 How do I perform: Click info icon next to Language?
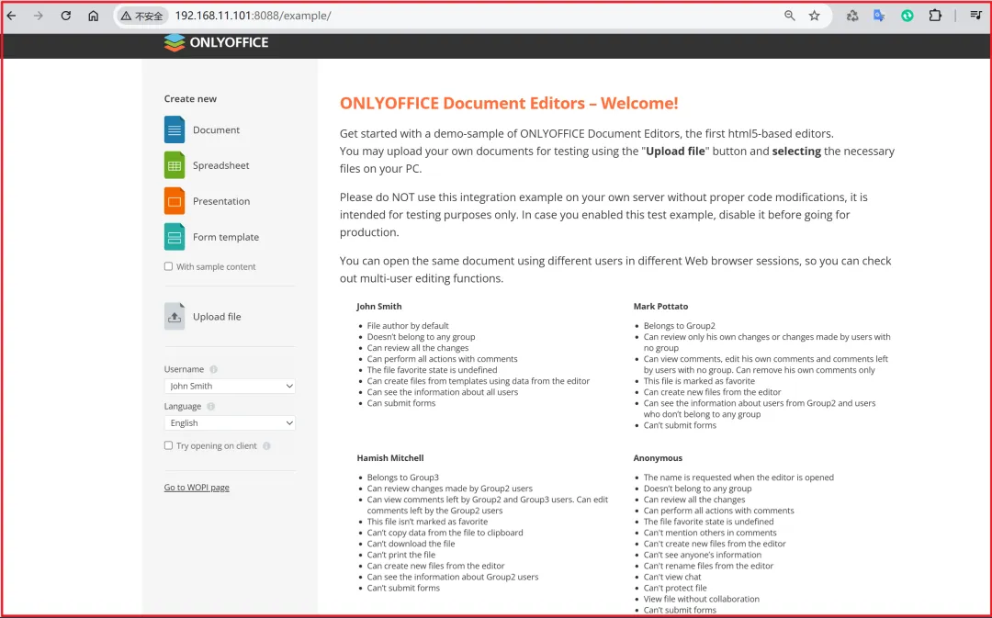click(210, 407)
